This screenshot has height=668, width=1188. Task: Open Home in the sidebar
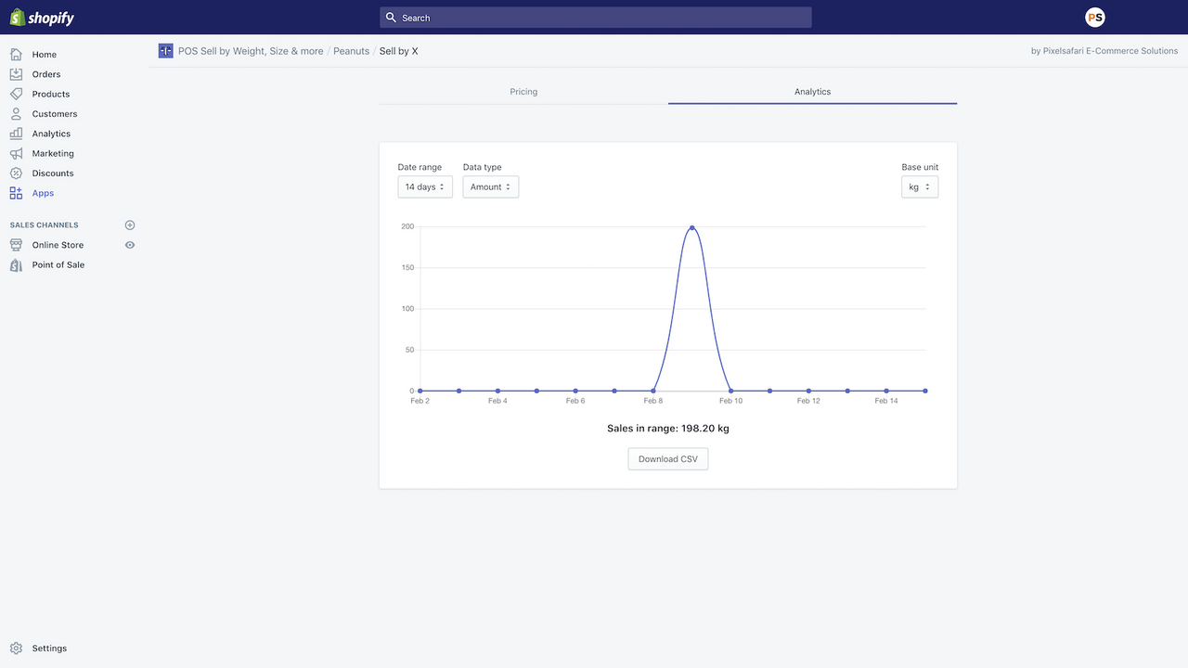[x=45, y=55]
